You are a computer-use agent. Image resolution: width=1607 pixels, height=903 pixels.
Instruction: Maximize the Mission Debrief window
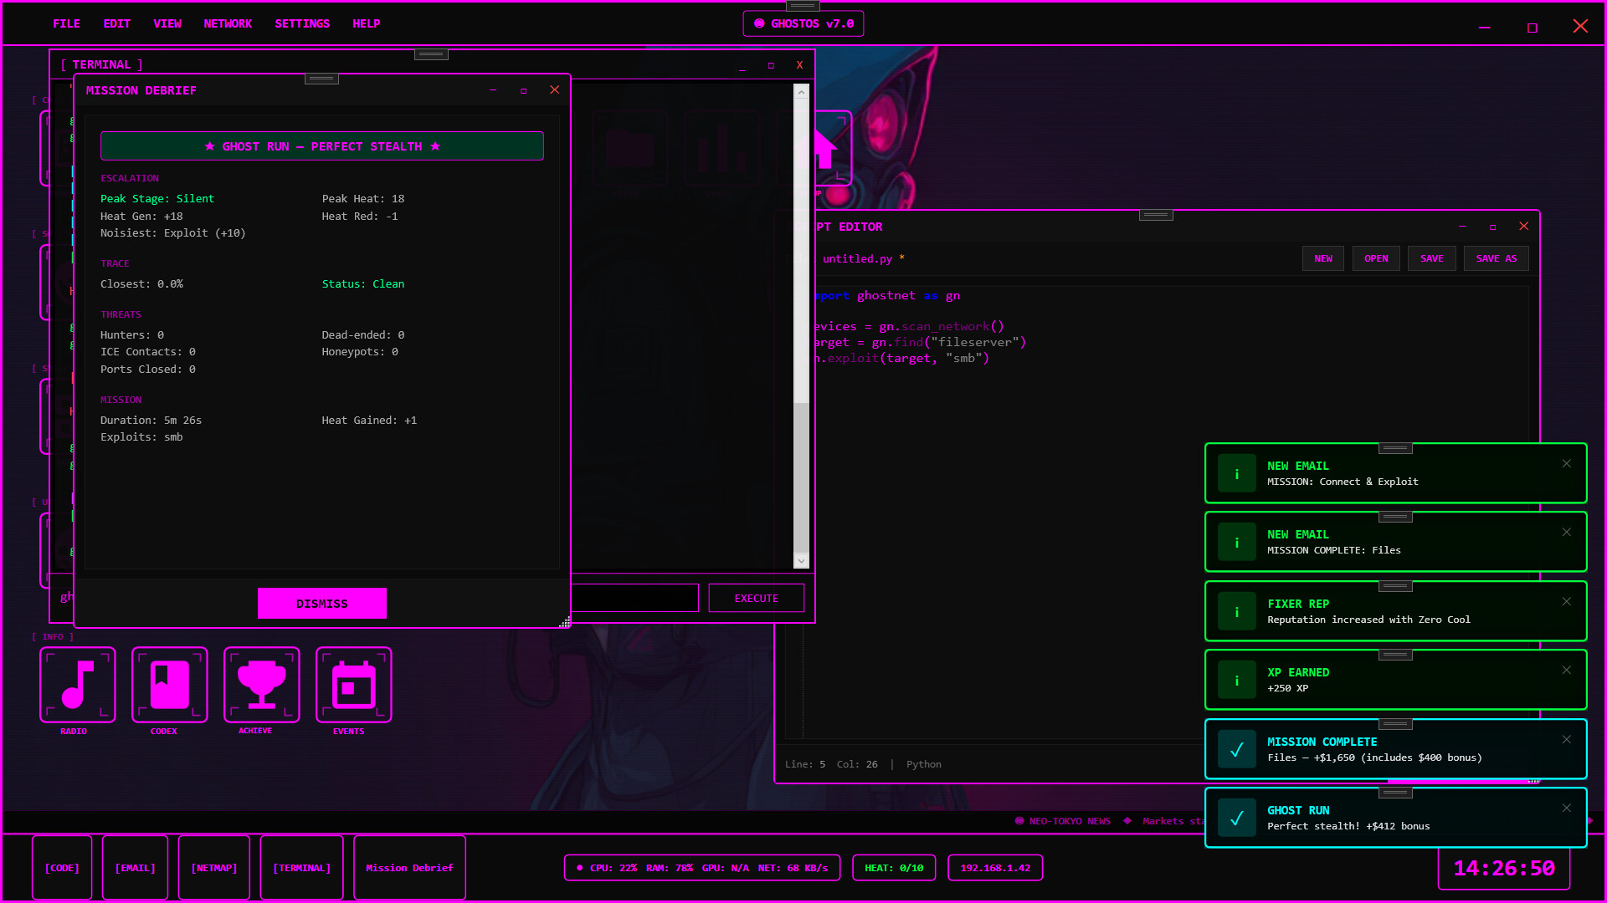pyautogui.click(x=524, y=90)
